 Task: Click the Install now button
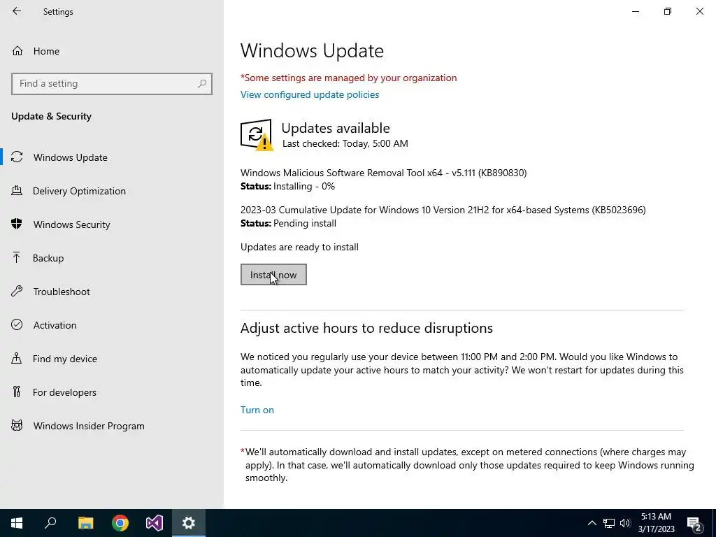pyautogui.click(x=273, y=274)
